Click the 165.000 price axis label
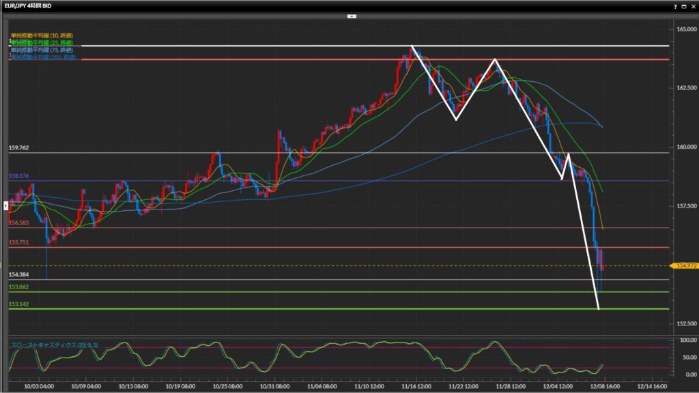699x393 pixels. point(684,29)
